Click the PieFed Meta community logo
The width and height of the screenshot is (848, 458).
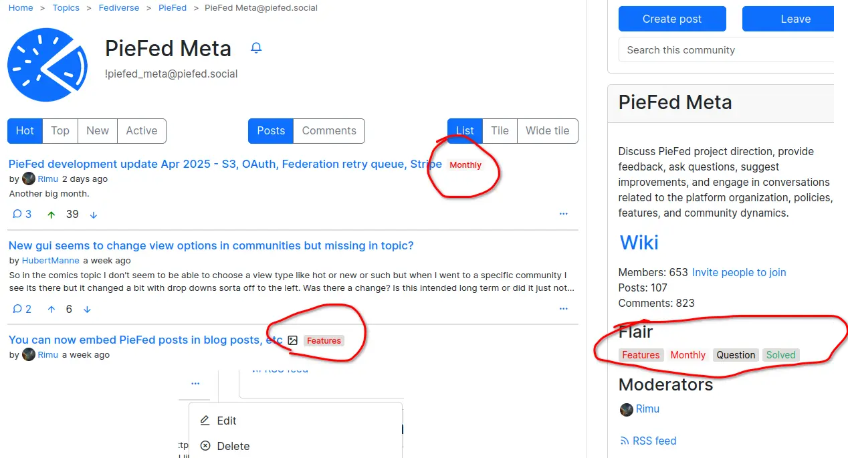(47, 65)
